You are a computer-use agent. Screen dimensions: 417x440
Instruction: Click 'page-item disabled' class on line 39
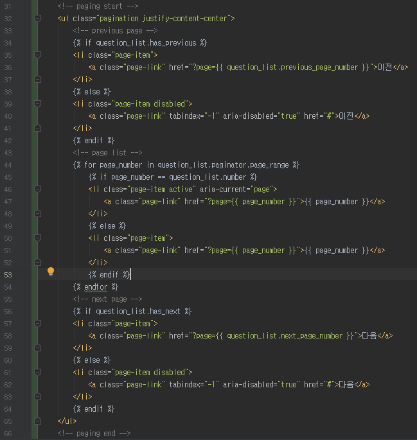[x=150, y=104]
